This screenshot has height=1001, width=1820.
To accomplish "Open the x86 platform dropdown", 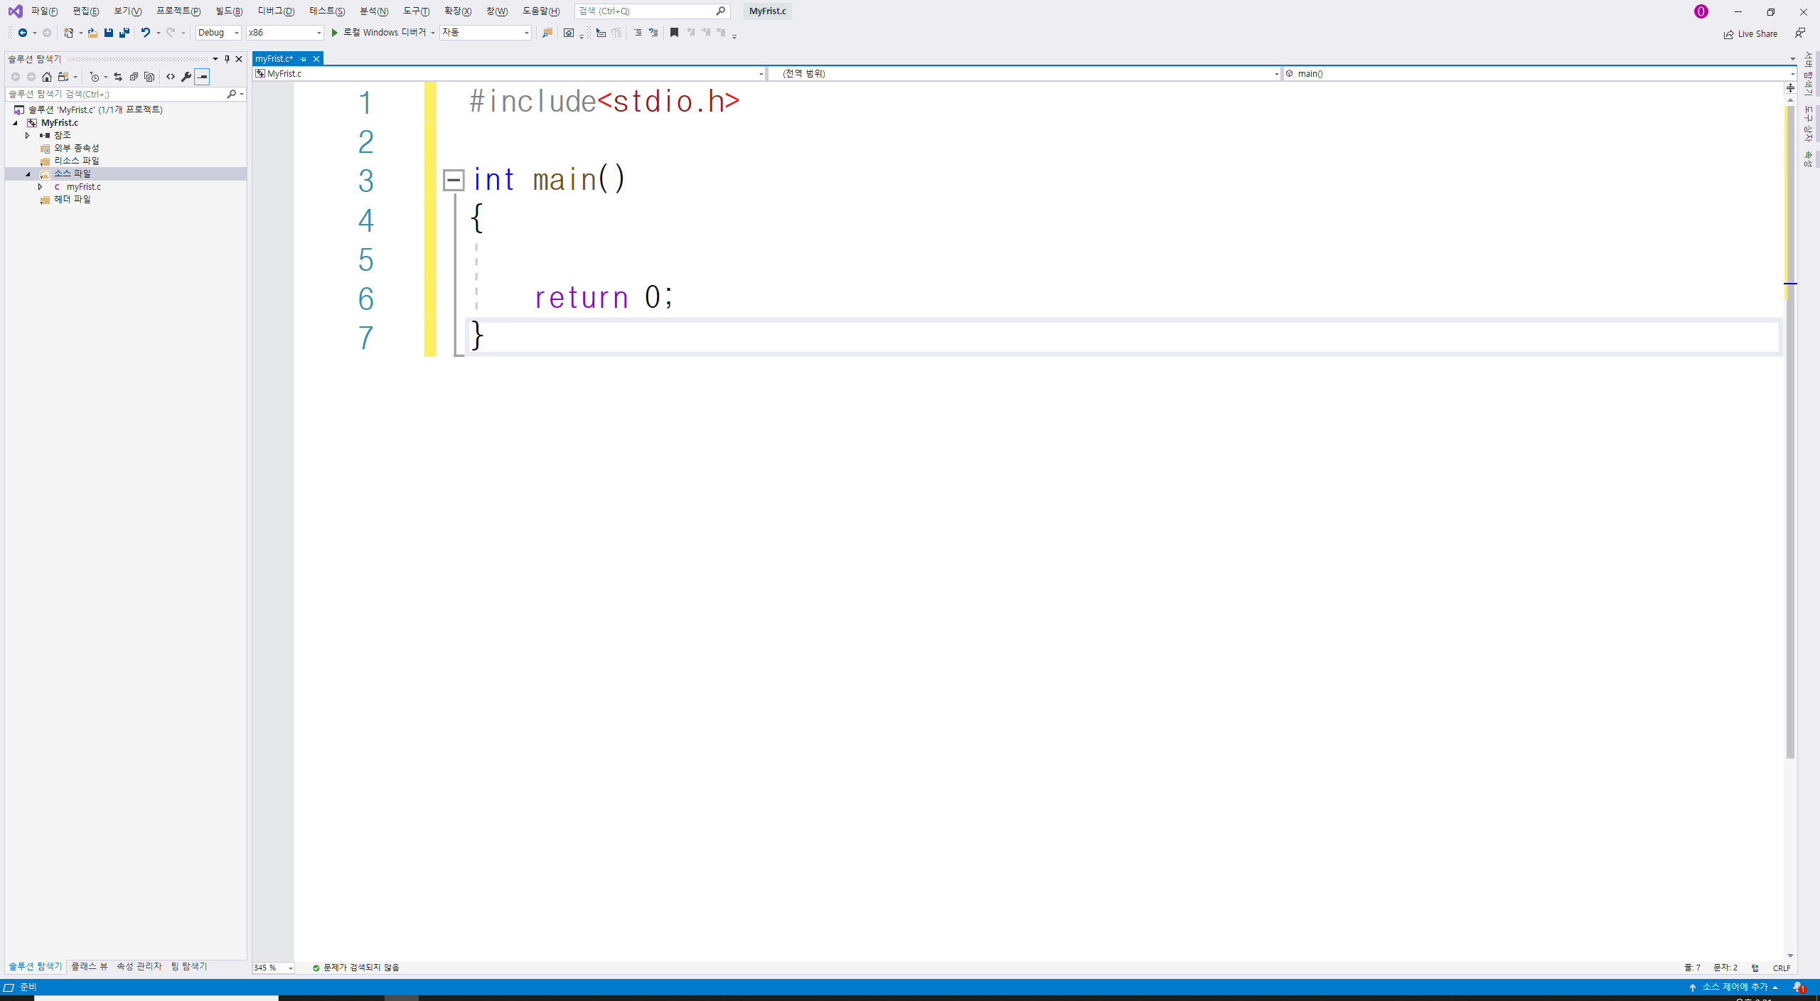I will (x=284, y=33).
